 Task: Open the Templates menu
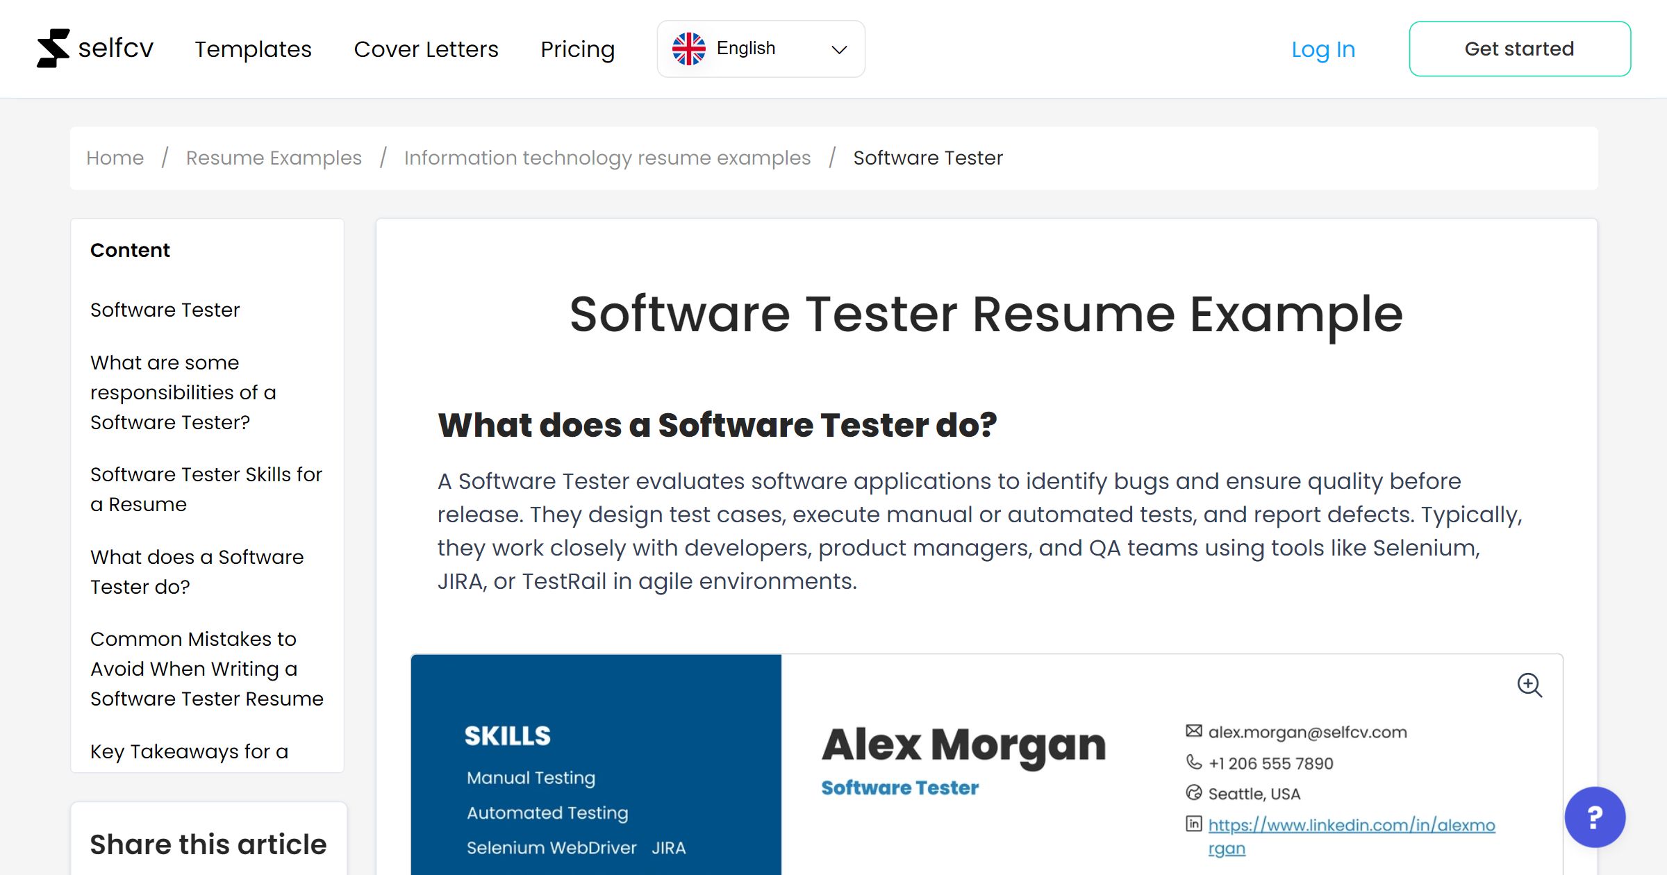253,49
